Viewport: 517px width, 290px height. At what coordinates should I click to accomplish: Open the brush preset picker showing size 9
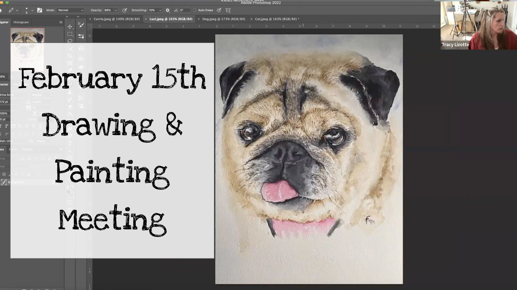point(26,10)
